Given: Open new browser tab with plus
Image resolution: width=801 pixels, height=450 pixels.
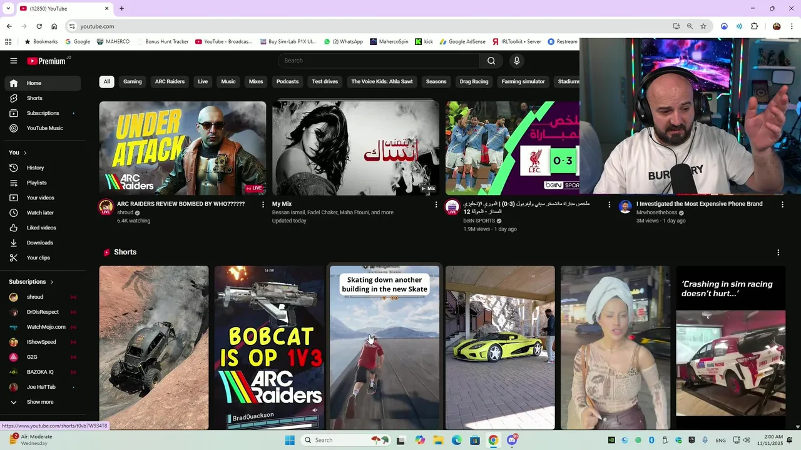Looking at the screenshot, I should [x=121, y=9].
